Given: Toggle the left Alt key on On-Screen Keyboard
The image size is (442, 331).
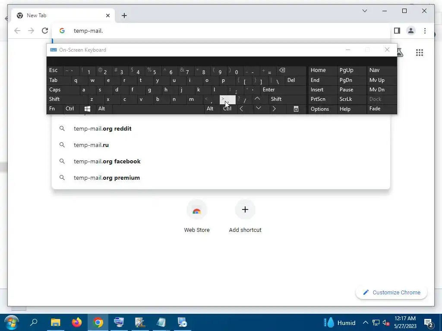Looking at the screenshot, I should [104, 109].
